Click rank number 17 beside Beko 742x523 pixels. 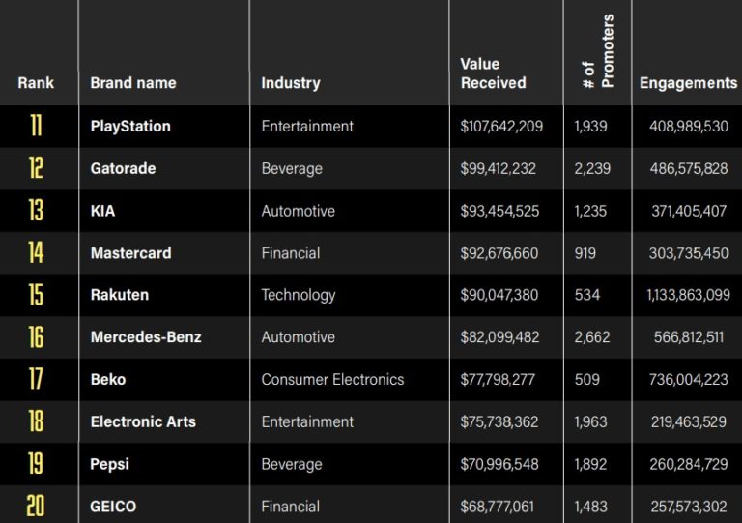[x=36, y=379]
